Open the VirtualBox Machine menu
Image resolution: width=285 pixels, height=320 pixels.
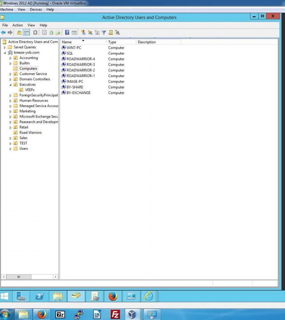(x=7, y=9)
